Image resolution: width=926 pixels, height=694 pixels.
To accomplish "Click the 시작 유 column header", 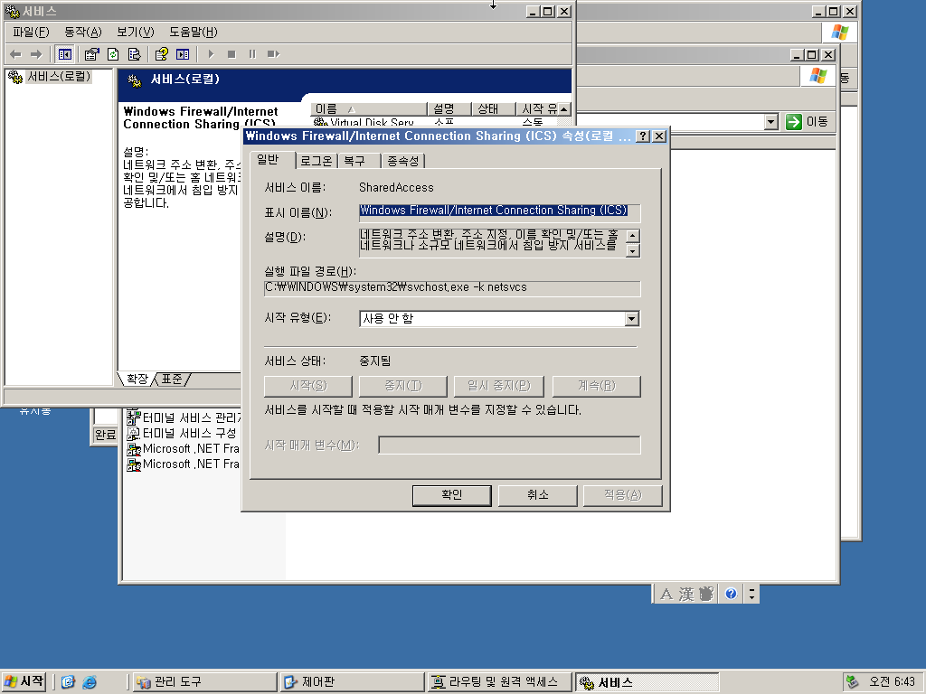I will click(x=537, y=108).
